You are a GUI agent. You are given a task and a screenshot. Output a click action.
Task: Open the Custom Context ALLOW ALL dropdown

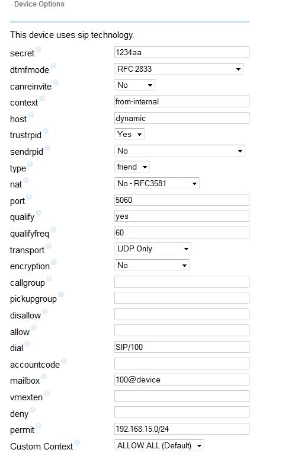tap(159, 445)
